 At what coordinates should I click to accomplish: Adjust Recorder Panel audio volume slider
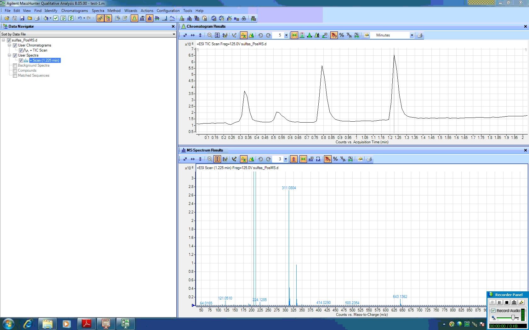(x=513, y=318)
